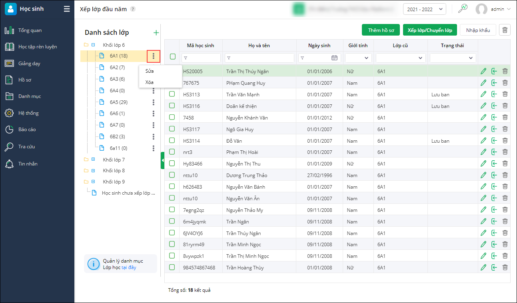Choose Sửa from the context menu

point(150,71)
